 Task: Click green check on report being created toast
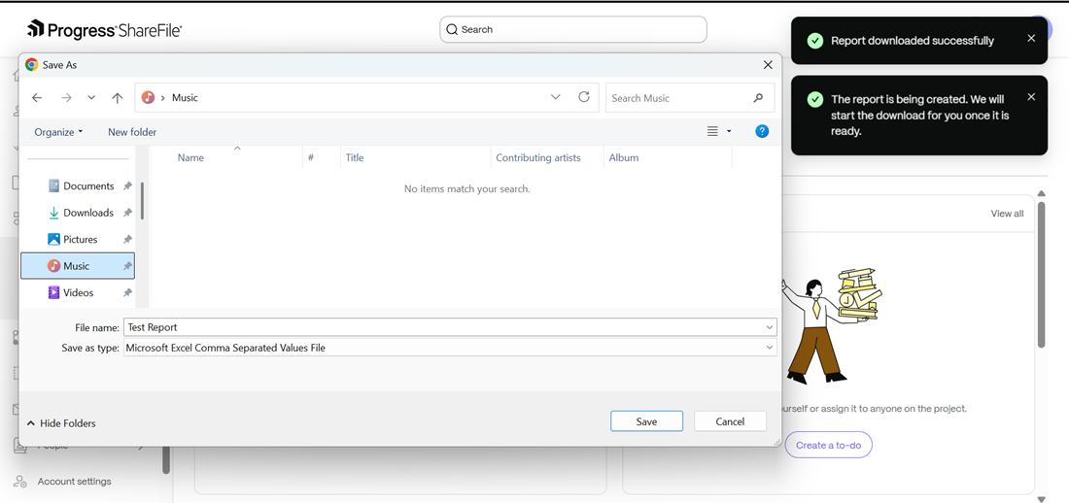tap(814, 99)
